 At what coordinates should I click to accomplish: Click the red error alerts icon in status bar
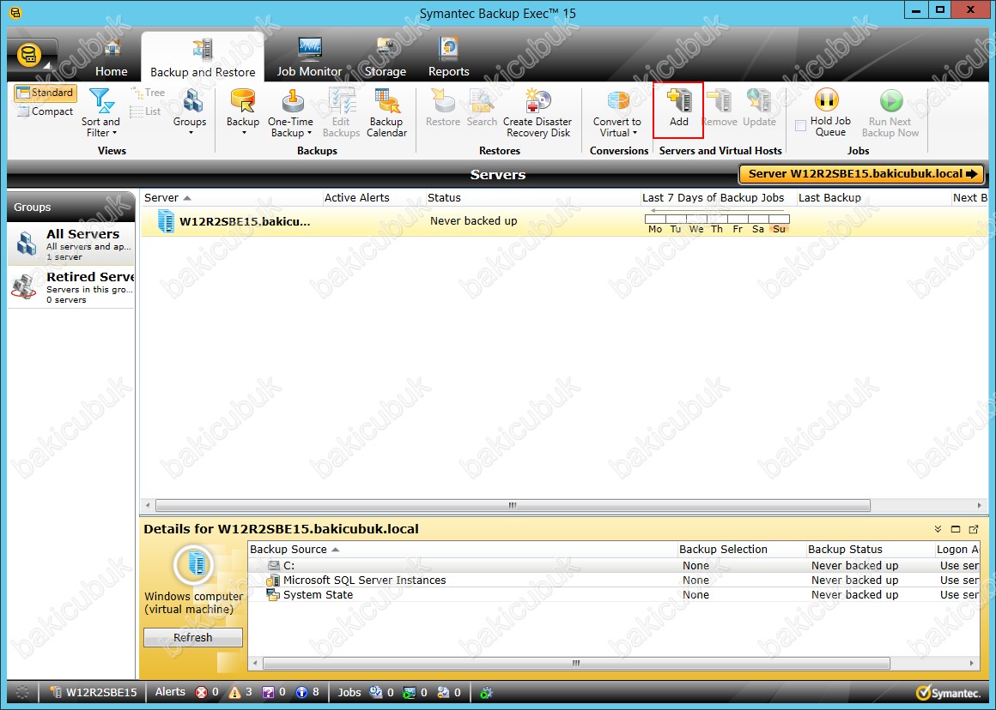202,692
